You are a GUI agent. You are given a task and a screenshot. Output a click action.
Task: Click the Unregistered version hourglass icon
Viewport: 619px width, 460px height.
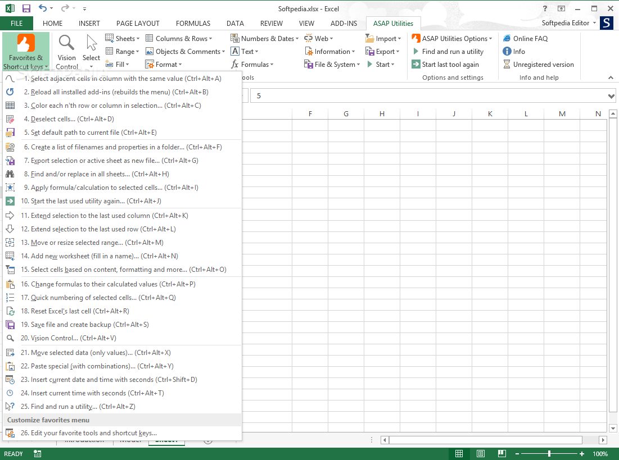(x=507, y=64)
